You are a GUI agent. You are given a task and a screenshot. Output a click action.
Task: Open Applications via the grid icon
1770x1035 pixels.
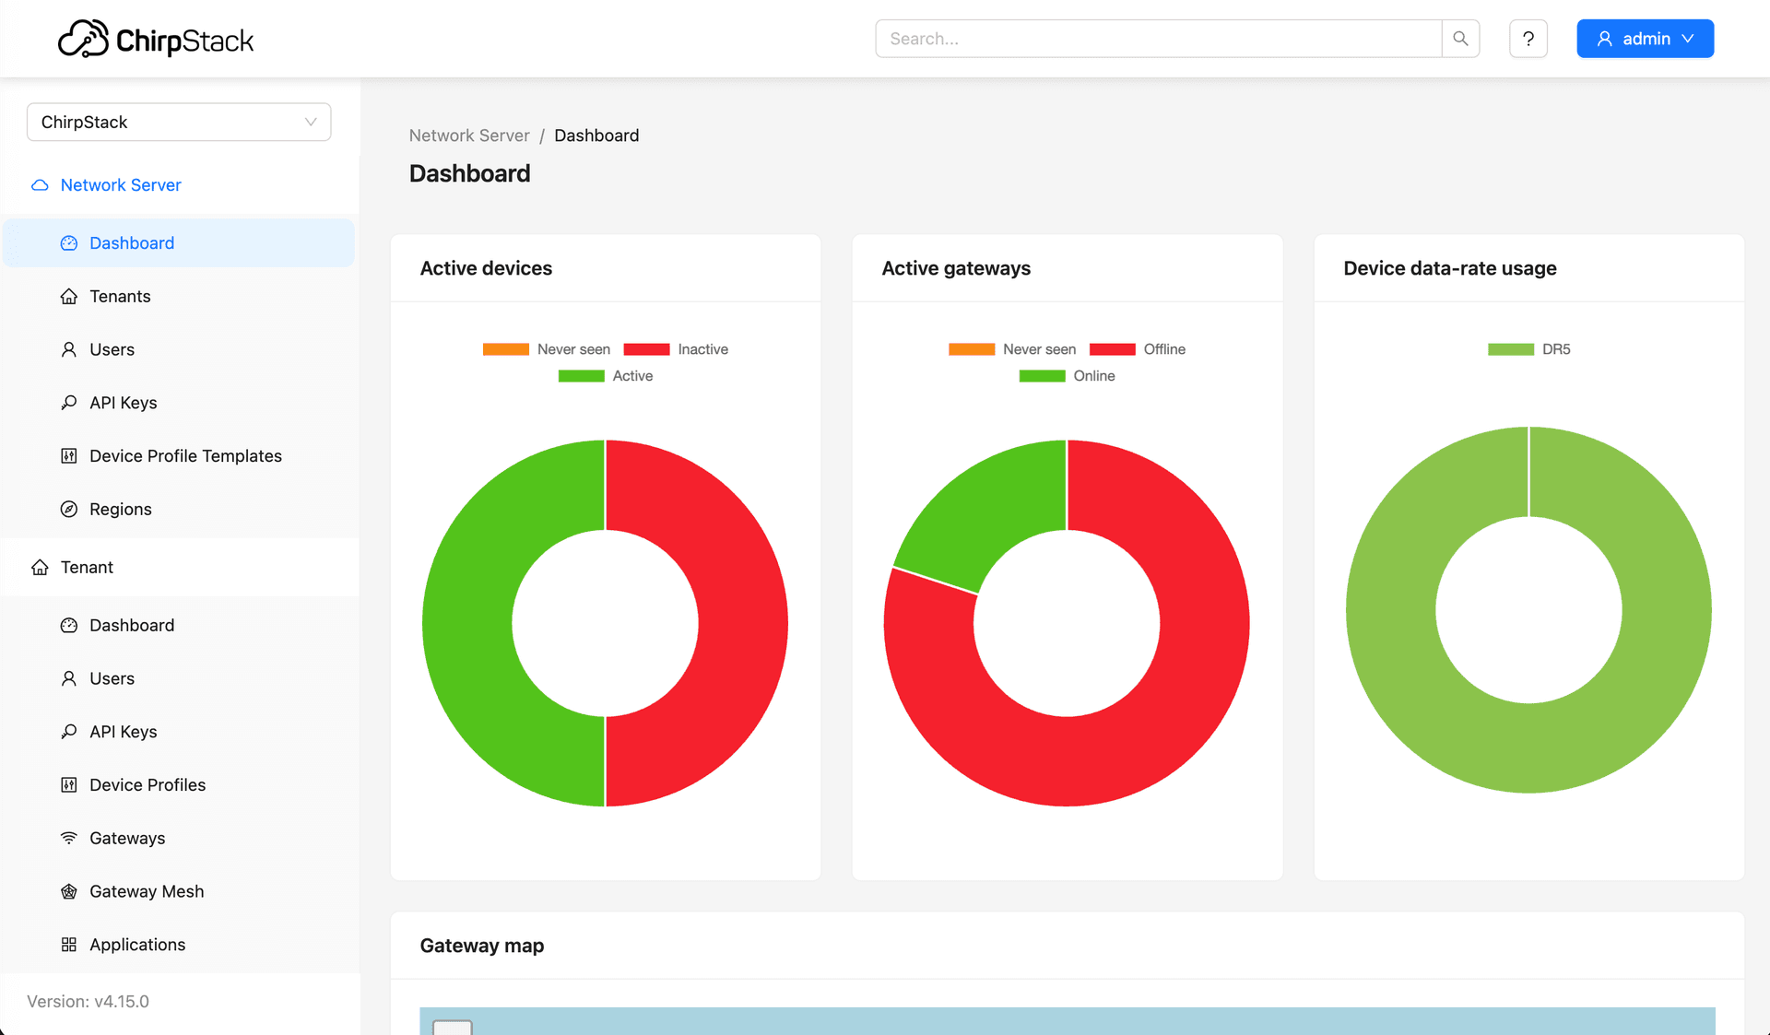coord(69,944)
